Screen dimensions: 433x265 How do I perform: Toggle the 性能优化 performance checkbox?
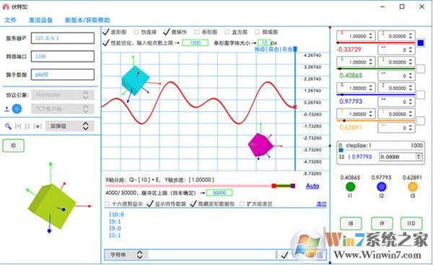click(106, 43)
